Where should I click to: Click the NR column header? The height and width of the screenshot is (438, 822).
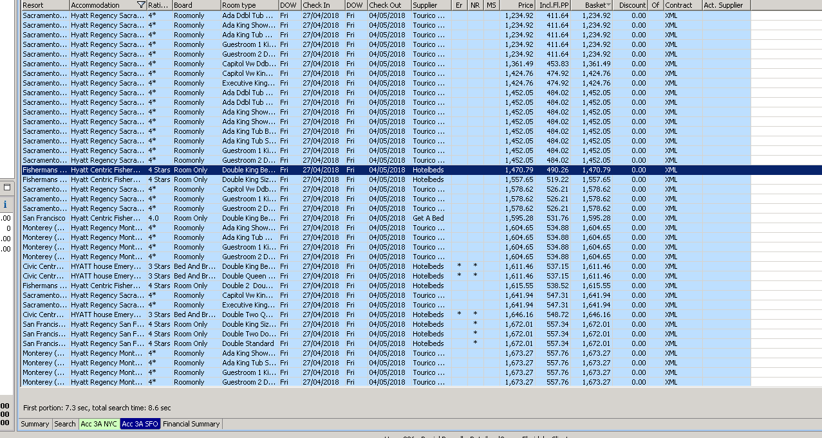[475, 5]
